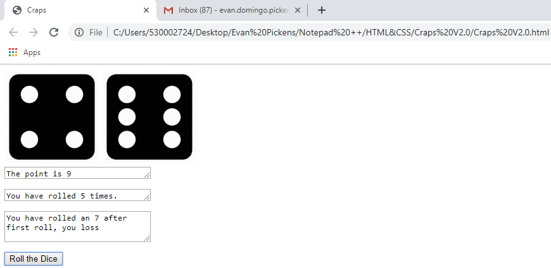
Task: Click the Gmail icon on Inbox tab
Action: [x=168, y=11]
